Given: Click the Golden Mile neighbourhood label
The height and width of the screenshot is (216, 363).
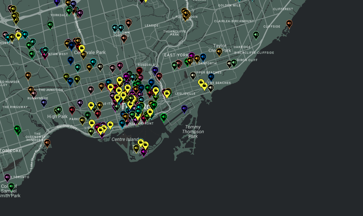Looking at the screenshot, I should [229, 5].
